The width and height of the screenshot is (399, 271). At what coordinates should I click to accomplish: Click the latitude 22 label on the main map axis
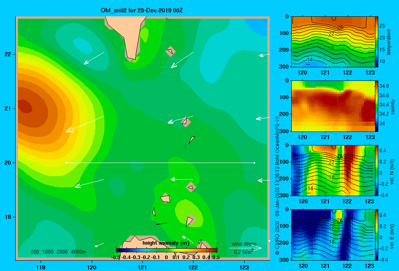8,54
